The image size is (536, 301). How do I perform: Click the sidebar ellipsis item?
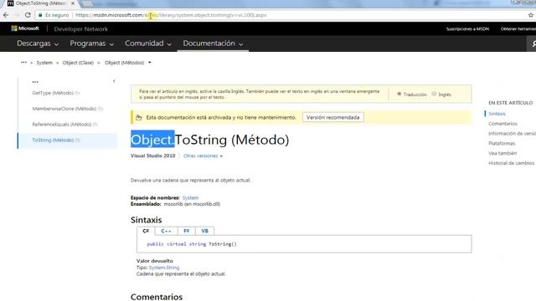(x=35, y=82)
